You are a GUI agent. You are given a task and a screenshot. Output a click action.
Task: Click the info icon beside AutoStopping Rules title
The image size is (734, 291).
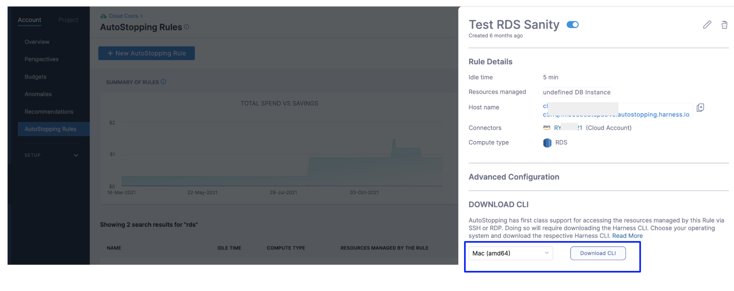186,27
